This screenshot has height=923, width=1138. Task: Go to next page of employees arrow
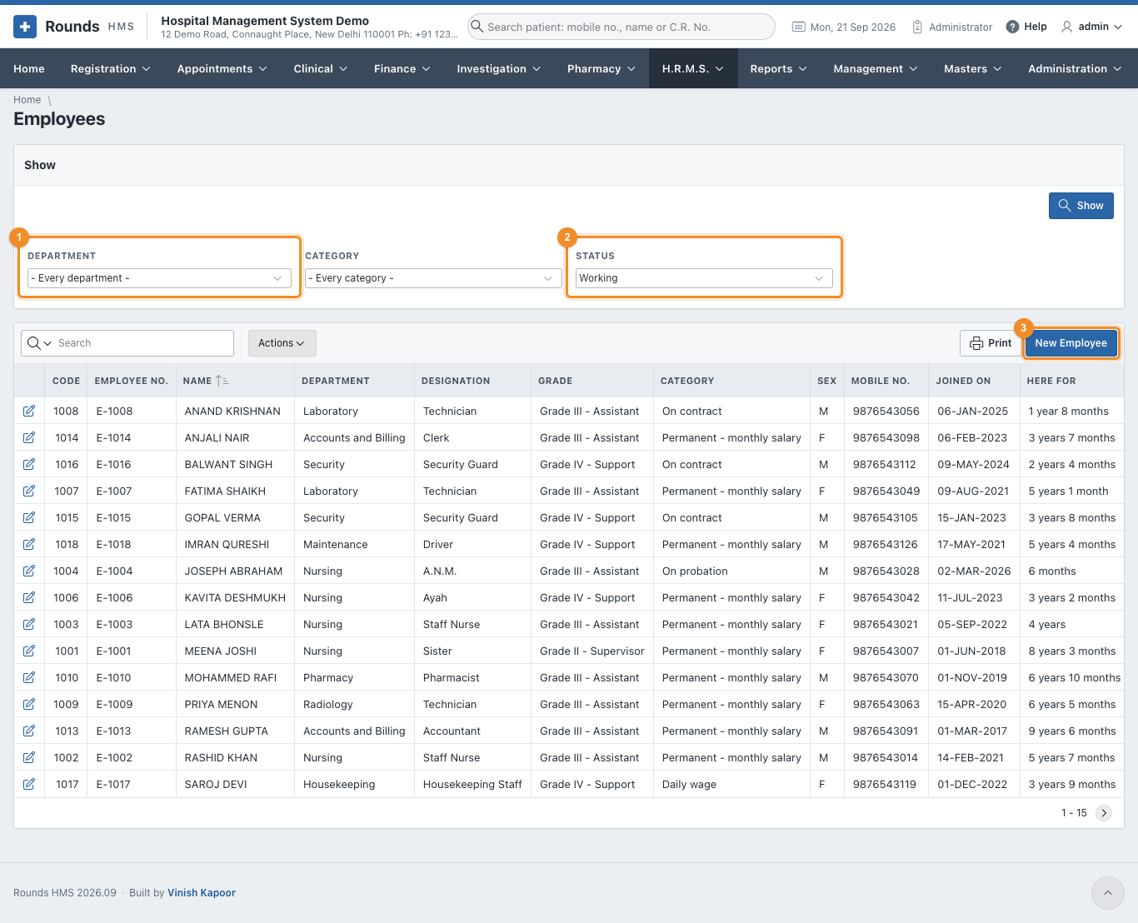1104,813
